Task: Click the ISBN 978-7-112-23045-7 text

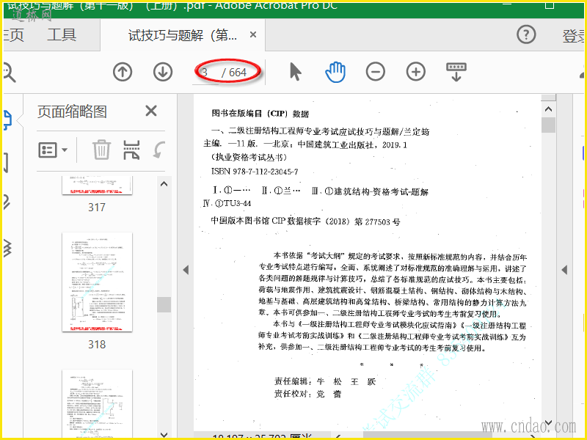Action: point(255,172)
